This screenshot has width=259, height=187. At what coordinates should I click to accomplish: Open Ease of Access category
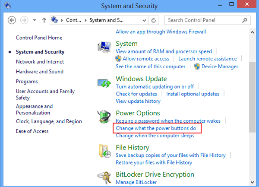[x=32, y=131]
